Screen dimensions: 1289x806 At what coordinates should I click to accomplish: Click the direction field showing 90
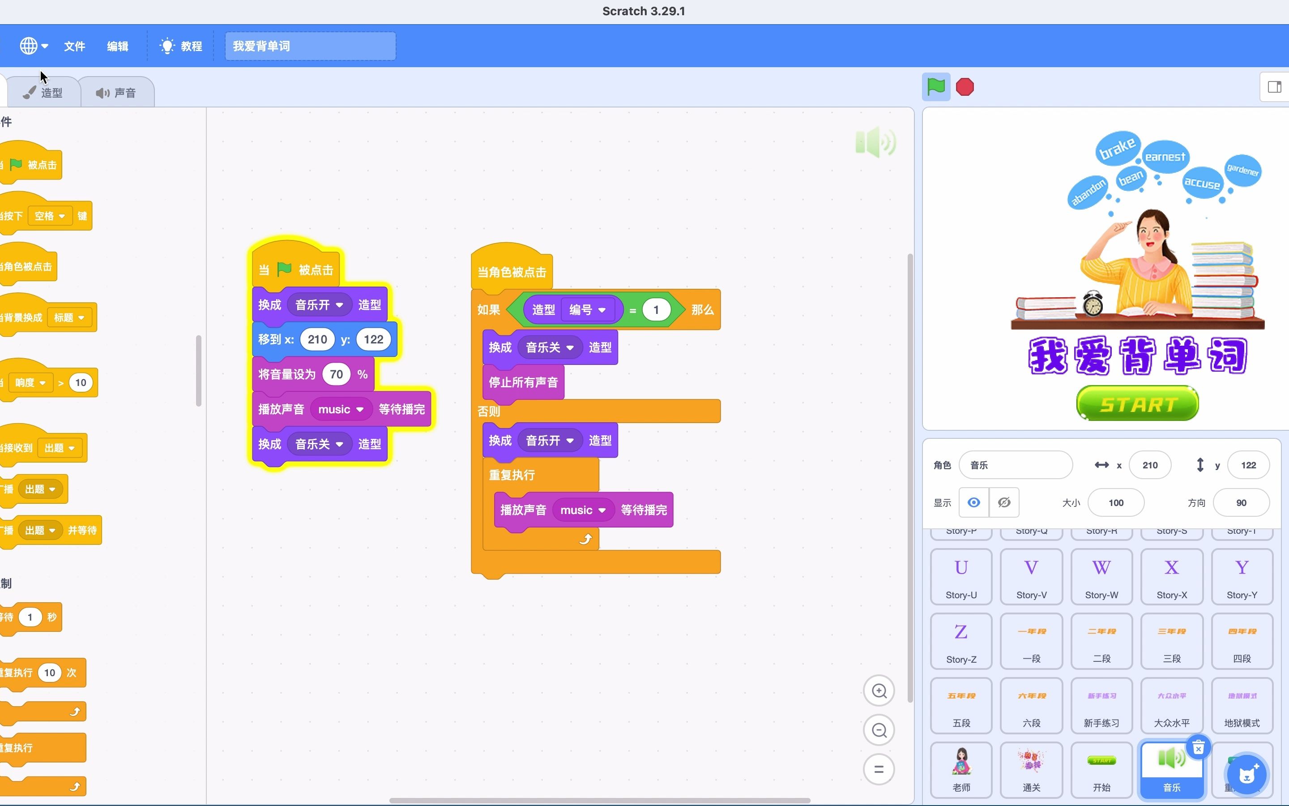pyautogui.click(x=1241, y=502)
